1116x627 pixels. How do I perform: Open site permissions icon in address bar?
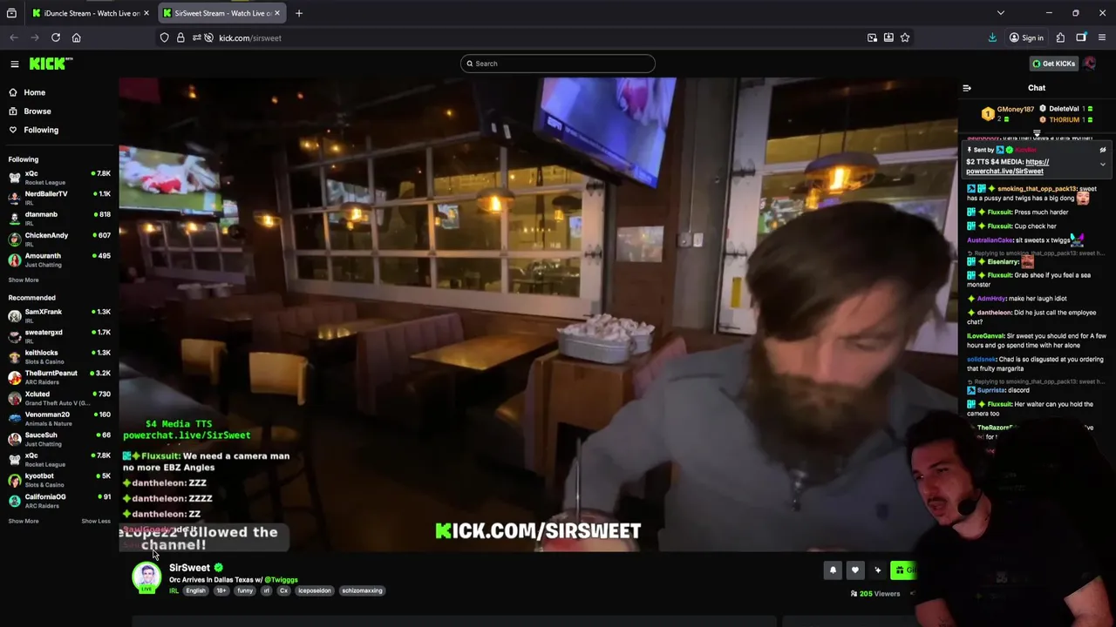pyautogui.click(x=197, y=37)
